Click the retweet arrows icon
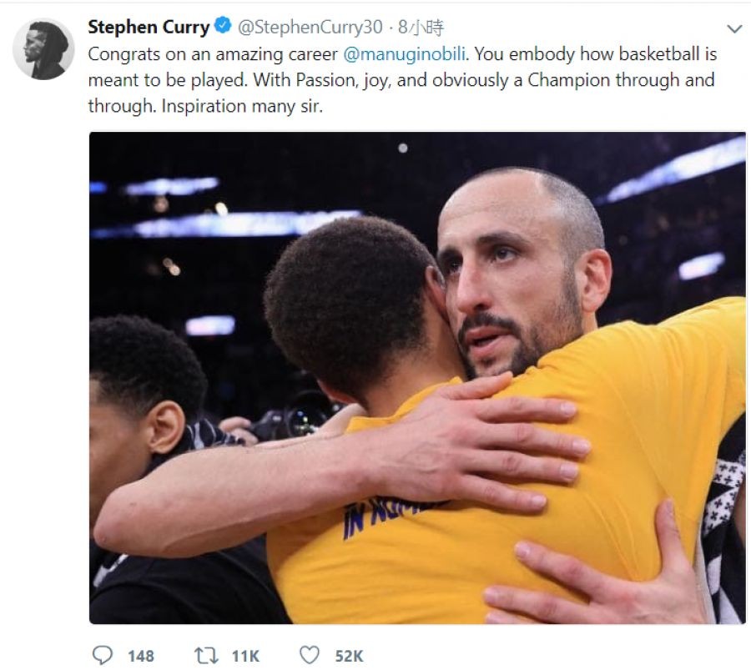751x670 pixels. pyautogui.click(x=206, y=655)
